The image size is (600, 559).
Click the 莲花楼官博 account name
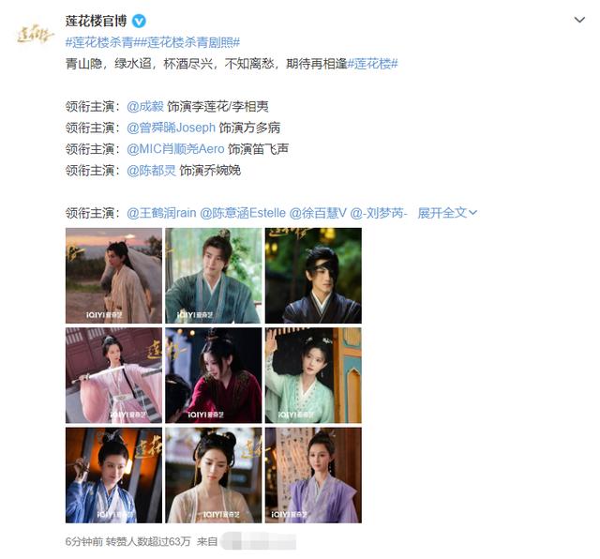96,21
